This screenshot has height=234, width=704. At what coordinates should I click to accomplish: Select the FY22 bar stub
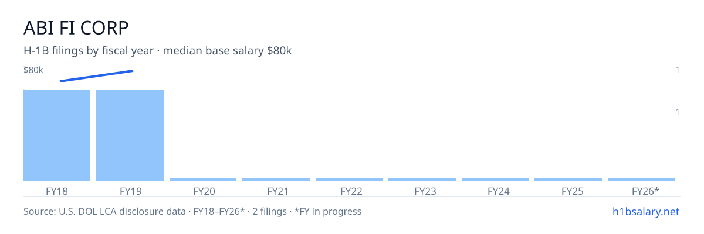tap(349, 180)
